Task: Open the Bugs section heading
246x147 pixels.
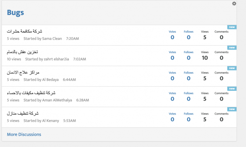Action: coord(16,12)
